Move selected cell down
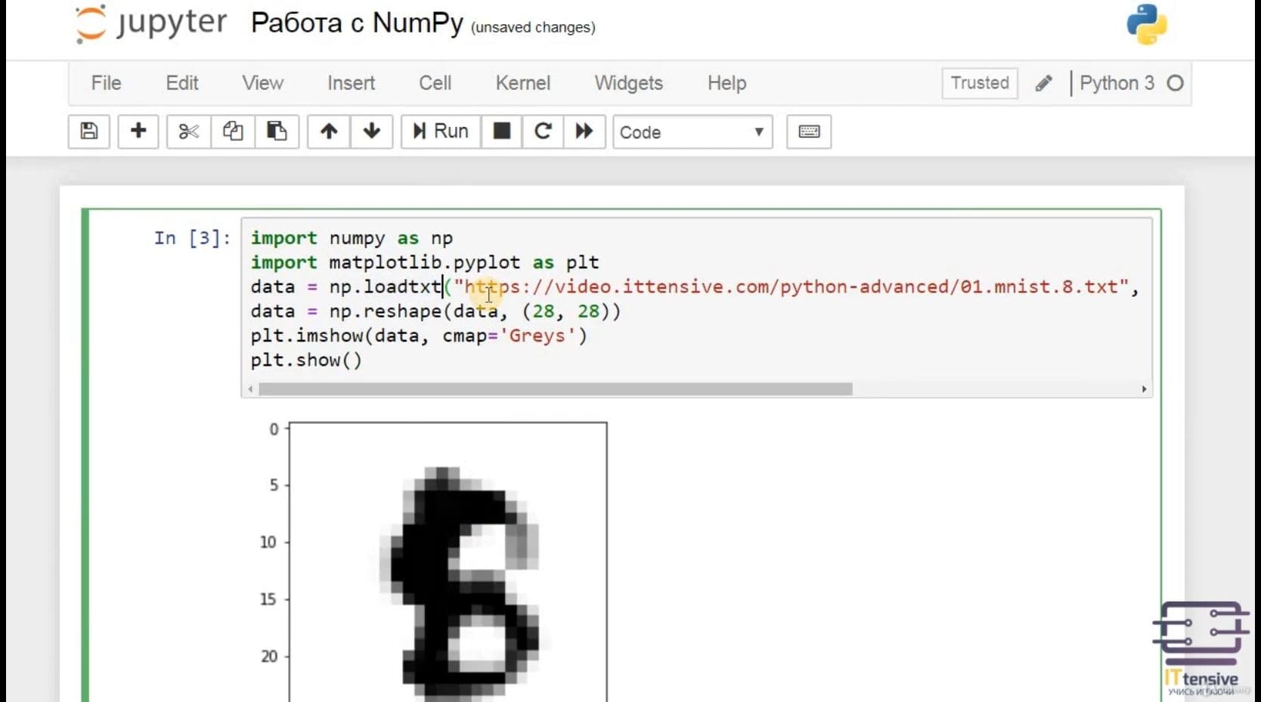1261x702 pixels. tap(371, 131)
